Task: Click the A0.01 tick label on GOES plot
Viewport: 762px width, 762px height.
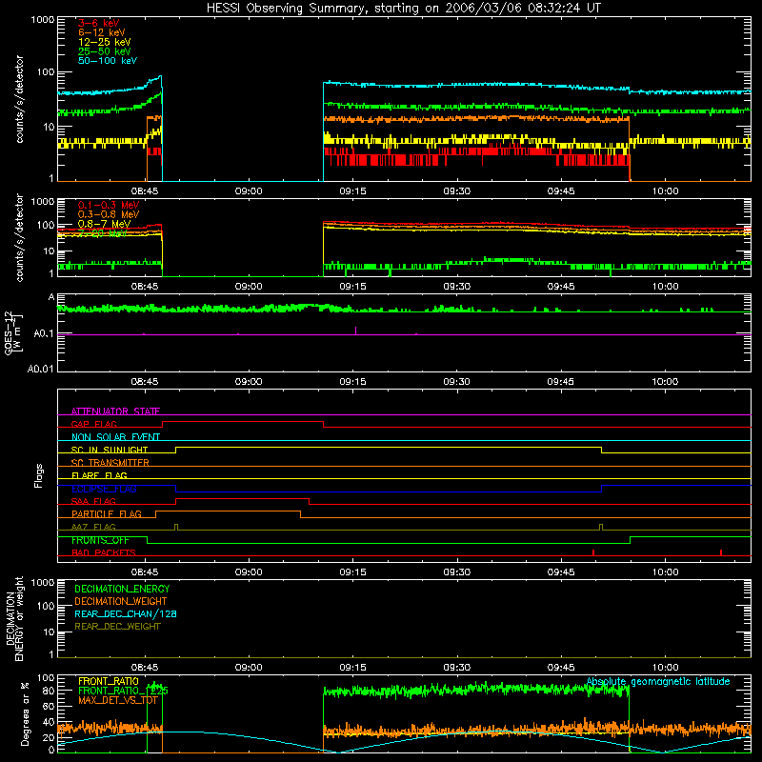Action: tap(40, 369)
